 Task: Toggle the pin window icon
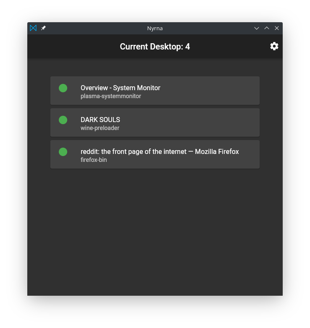[x=43, y=28]
